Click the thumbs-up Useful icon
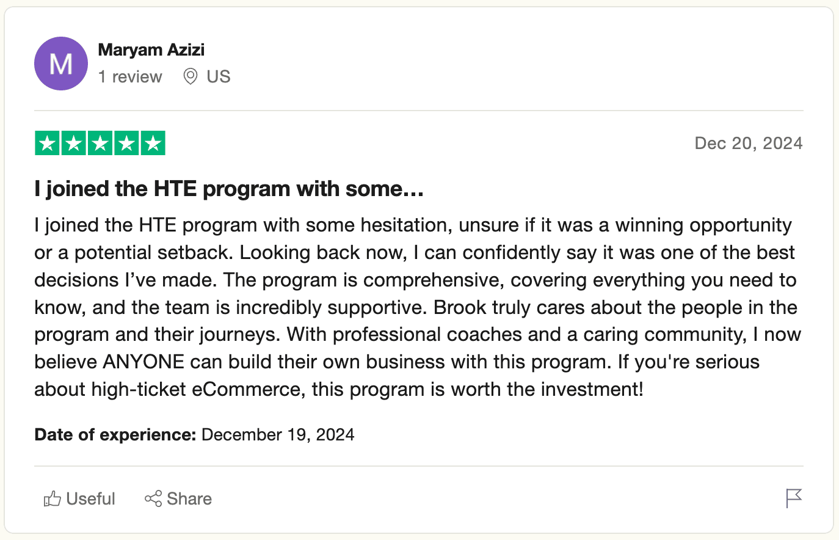Image resolution: width=839 pixels, height=540 pixels. tap(53, 499)
